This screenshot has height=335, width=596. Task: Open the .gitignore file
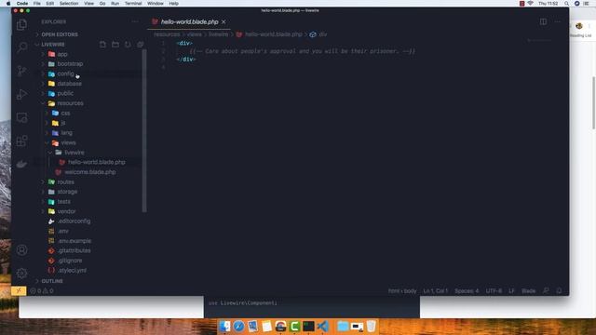(x=70, y=261)
